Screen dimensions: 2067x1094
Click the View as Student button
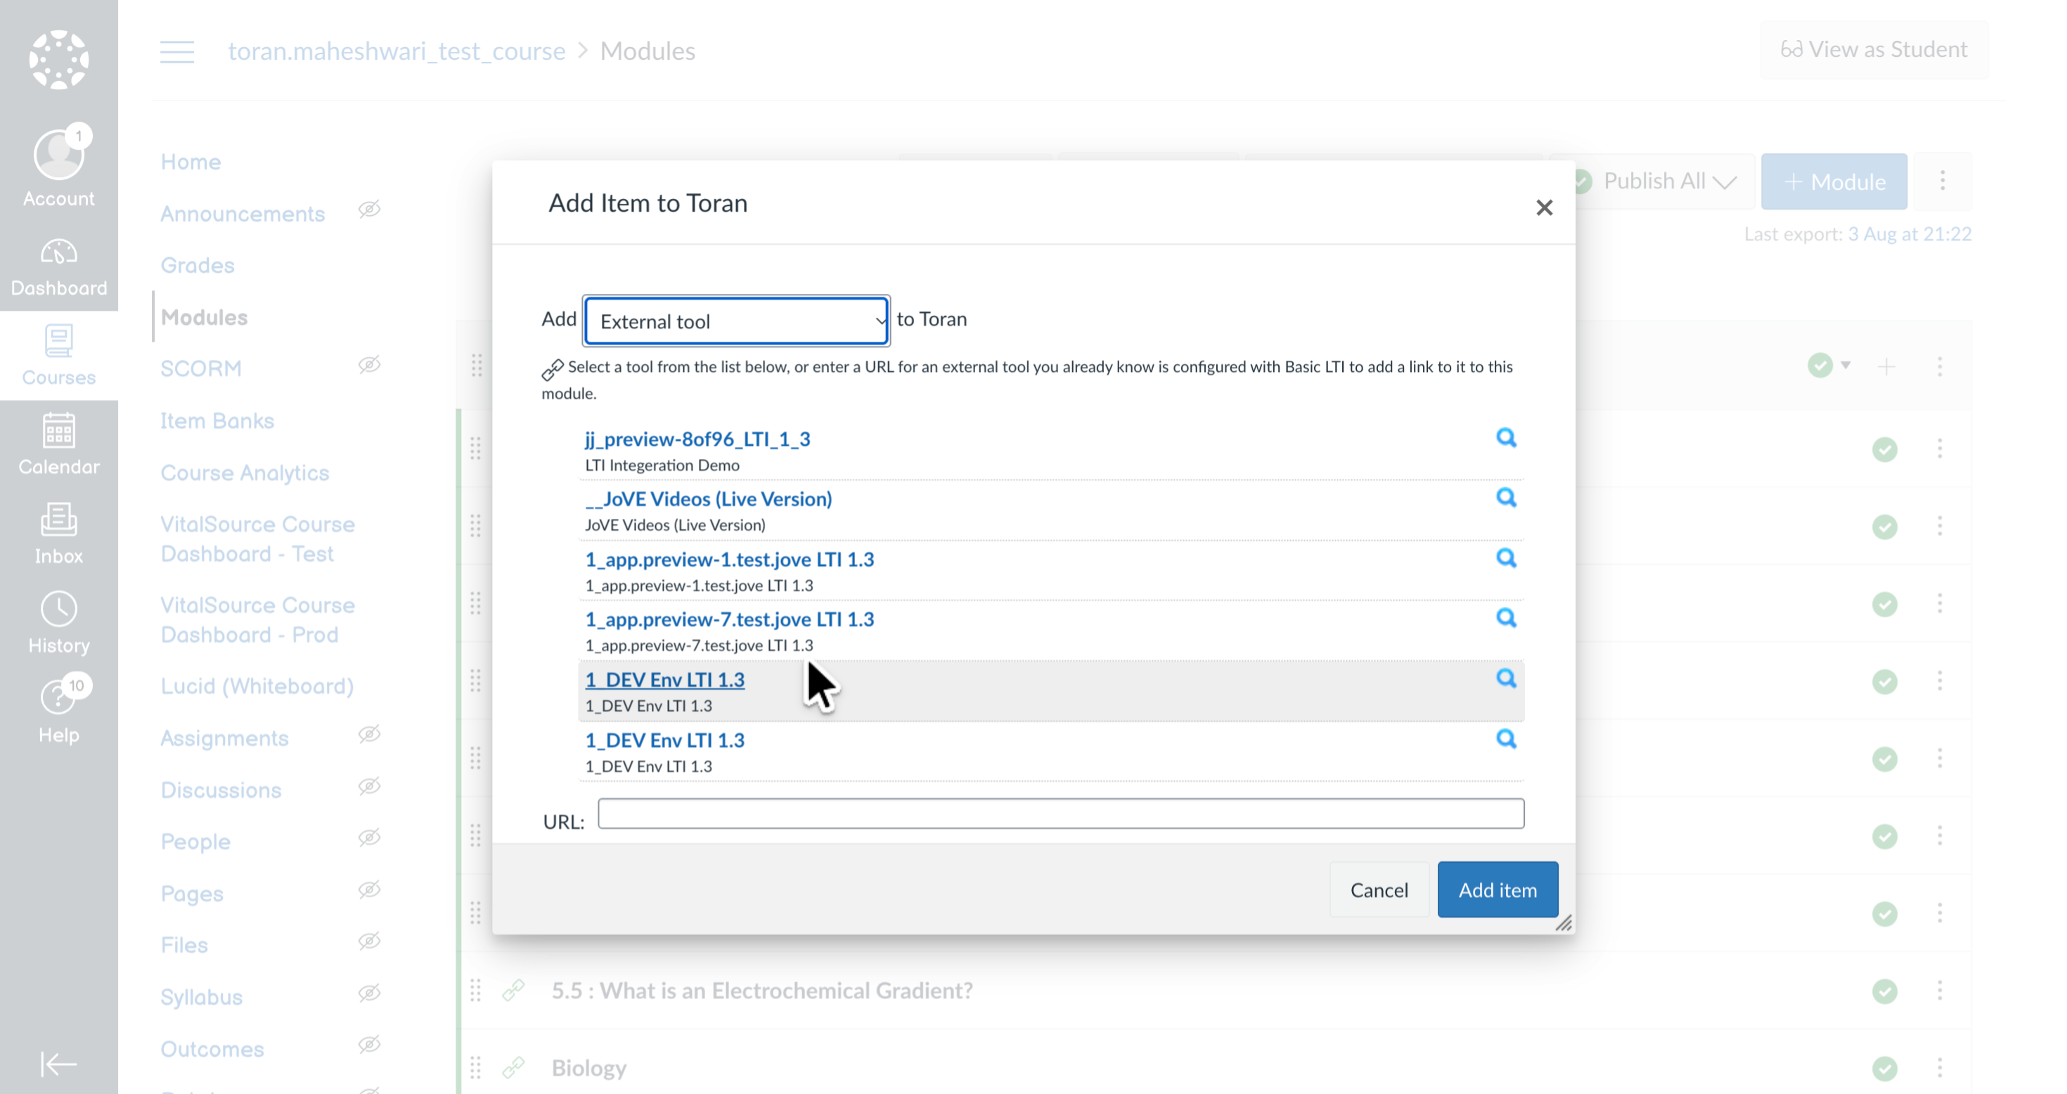pyautogui.click(x=1874, y=50)
